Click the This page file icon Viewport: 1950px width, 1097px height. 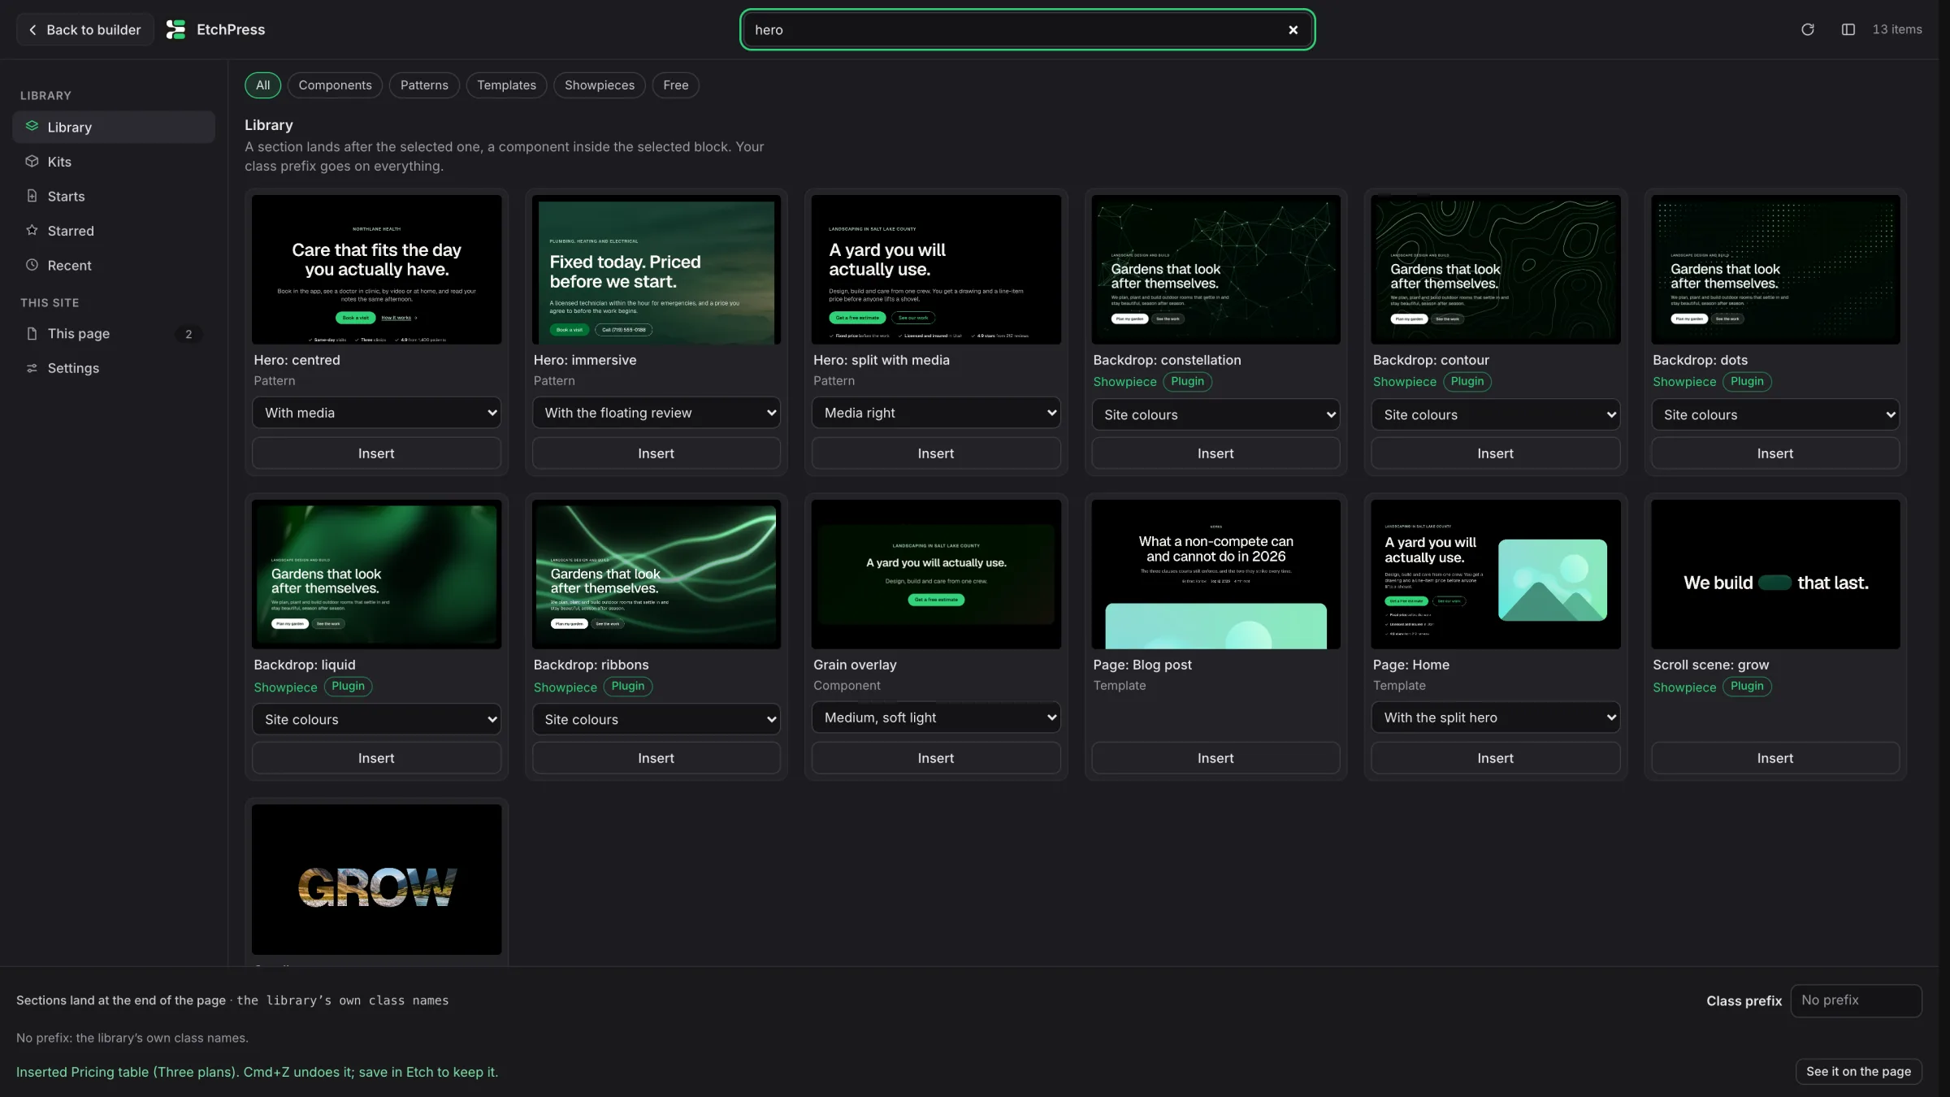32,333
